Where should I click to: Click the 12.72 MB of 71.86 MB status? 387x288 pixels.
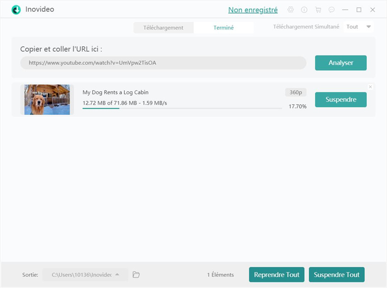[125, 103]
